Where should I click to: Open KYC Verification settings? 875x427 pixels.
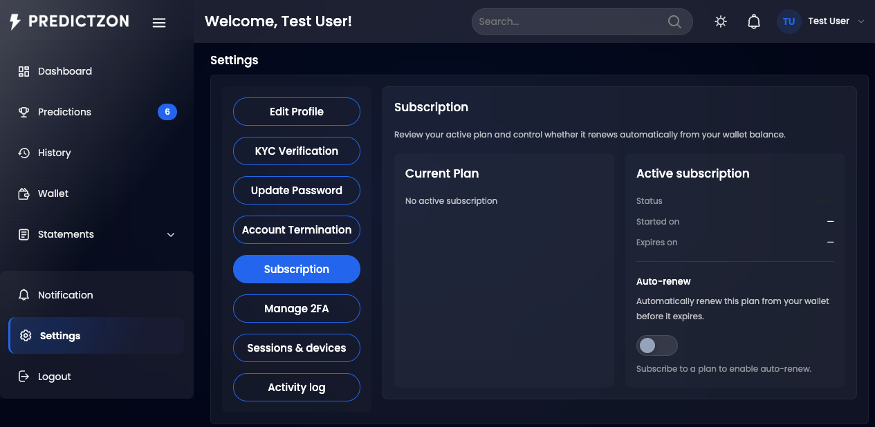[x=297, y=151]
